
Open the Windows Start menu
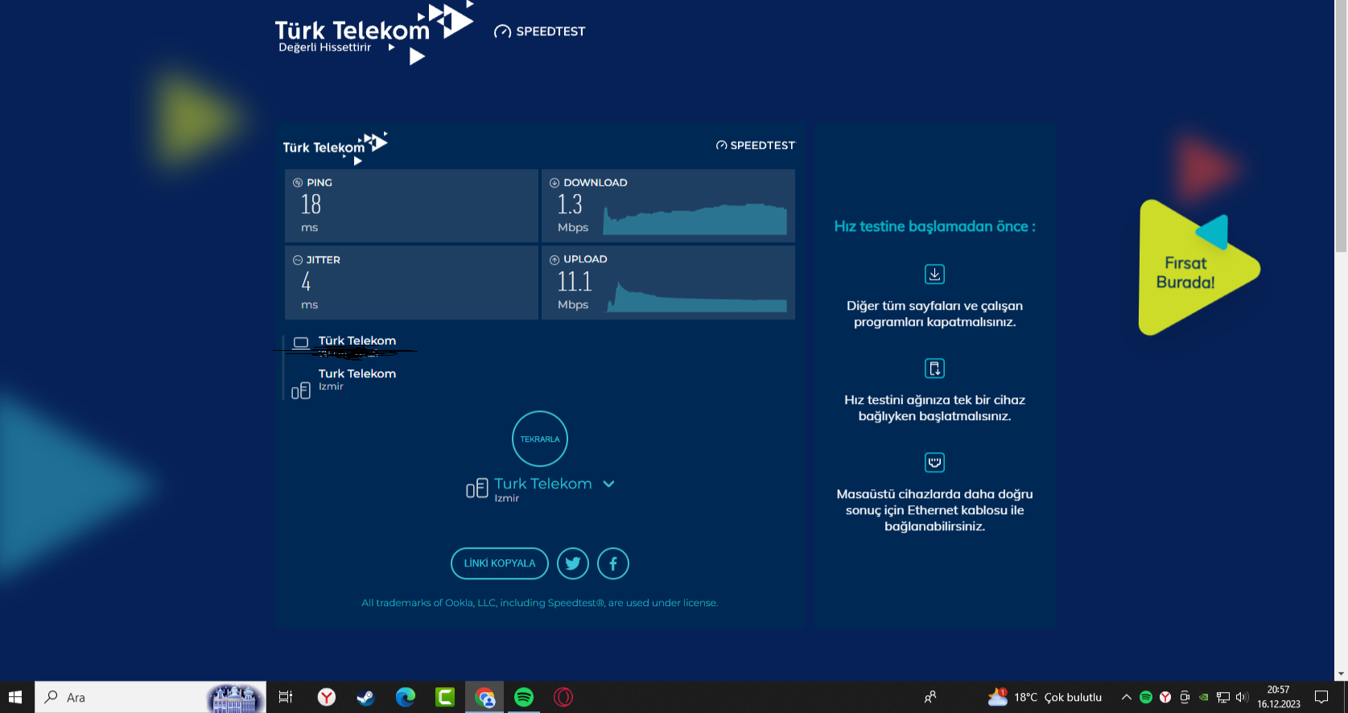(x=15, y=697)
